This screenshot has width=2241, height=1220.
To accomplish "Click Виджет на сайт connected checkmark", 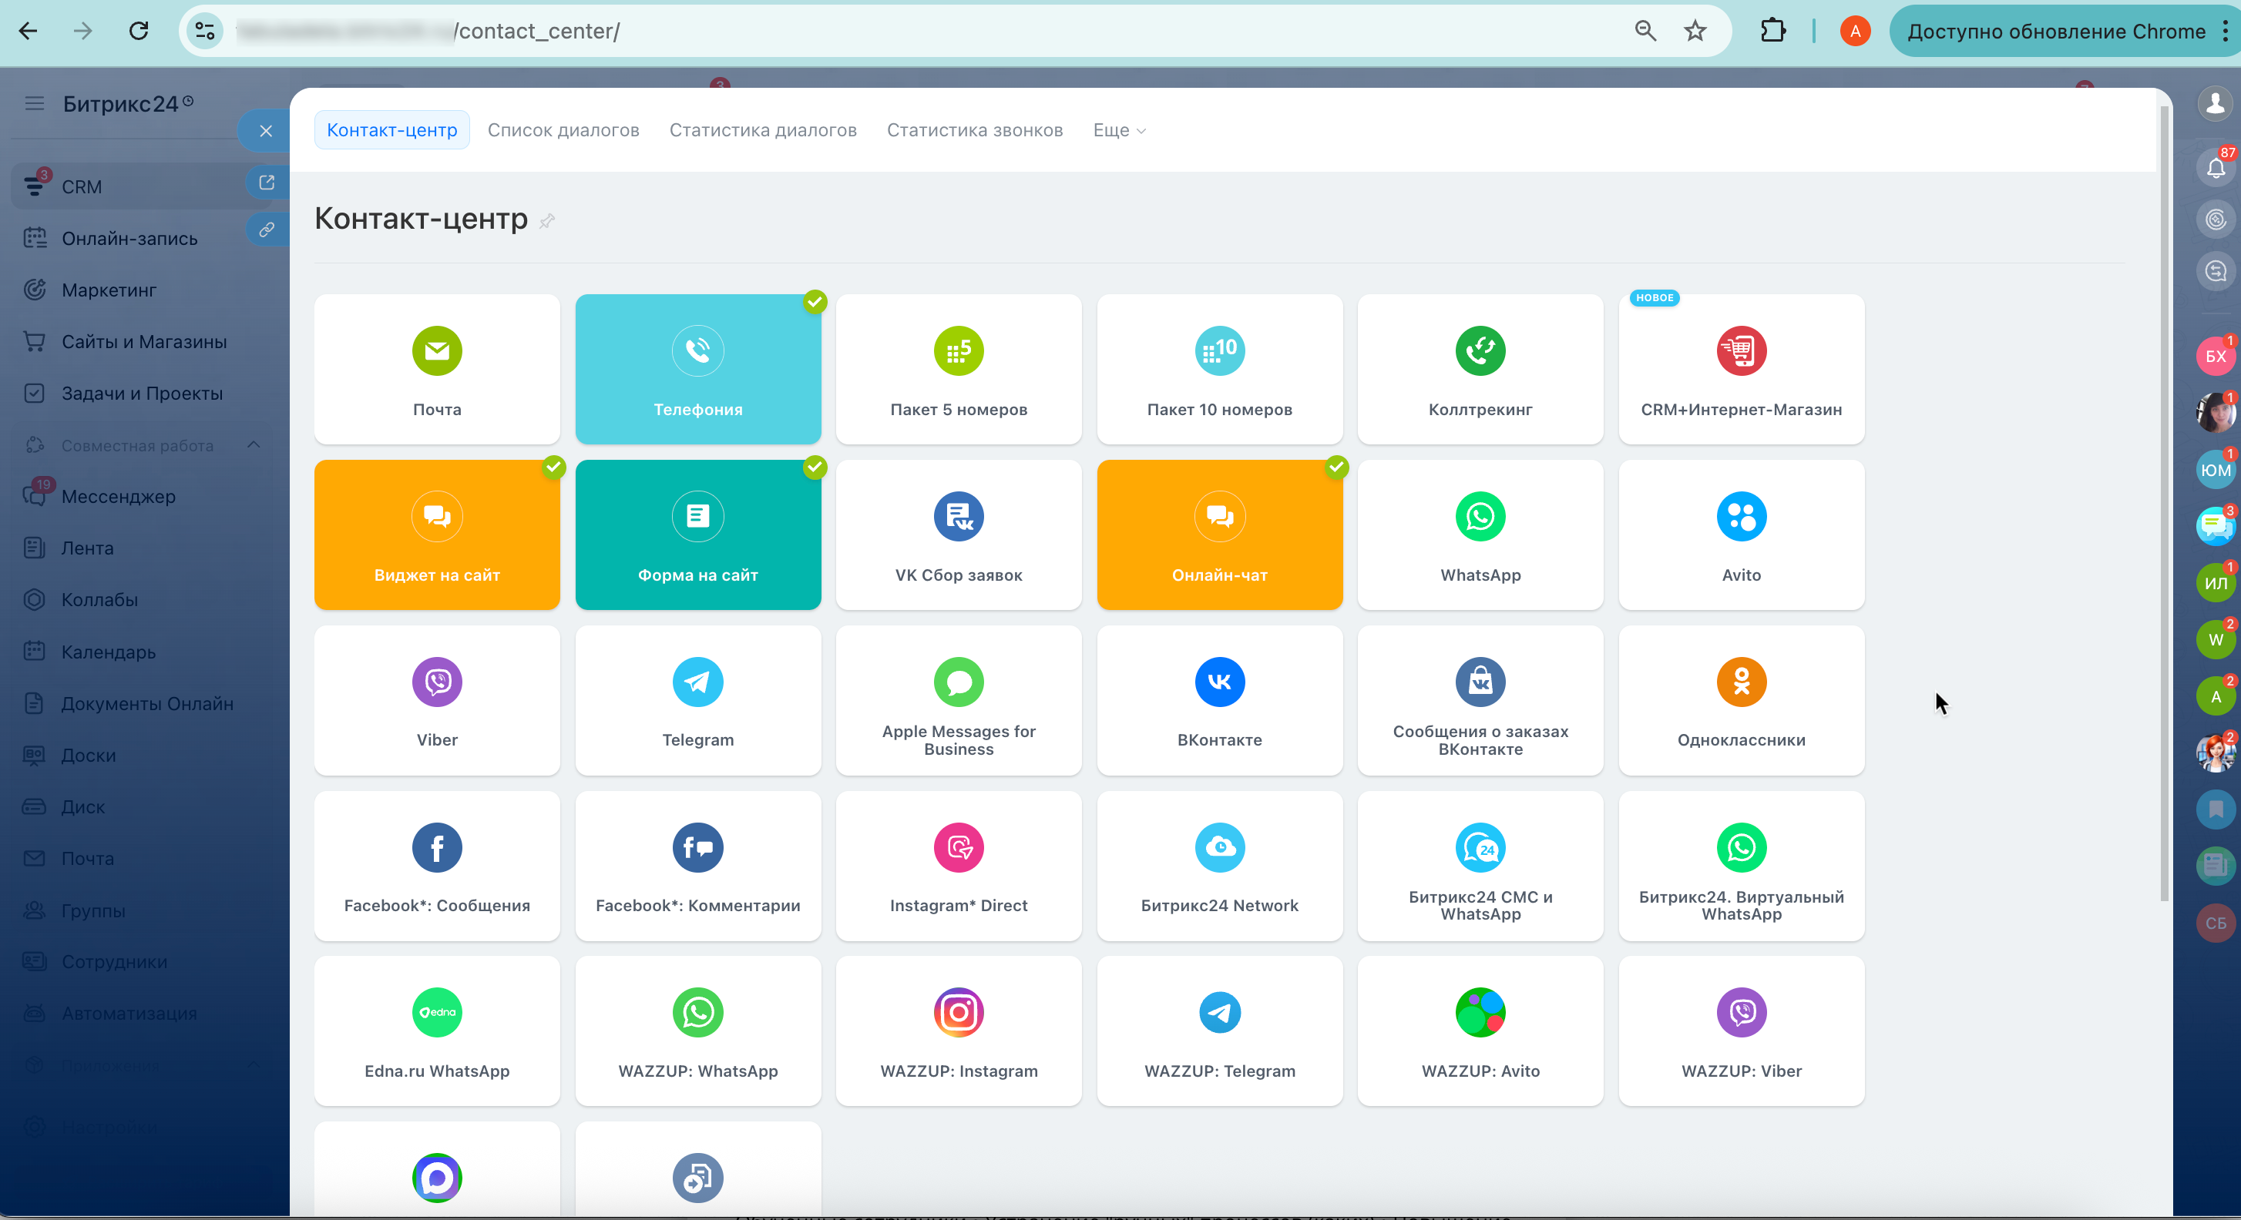I will point(553,467).
